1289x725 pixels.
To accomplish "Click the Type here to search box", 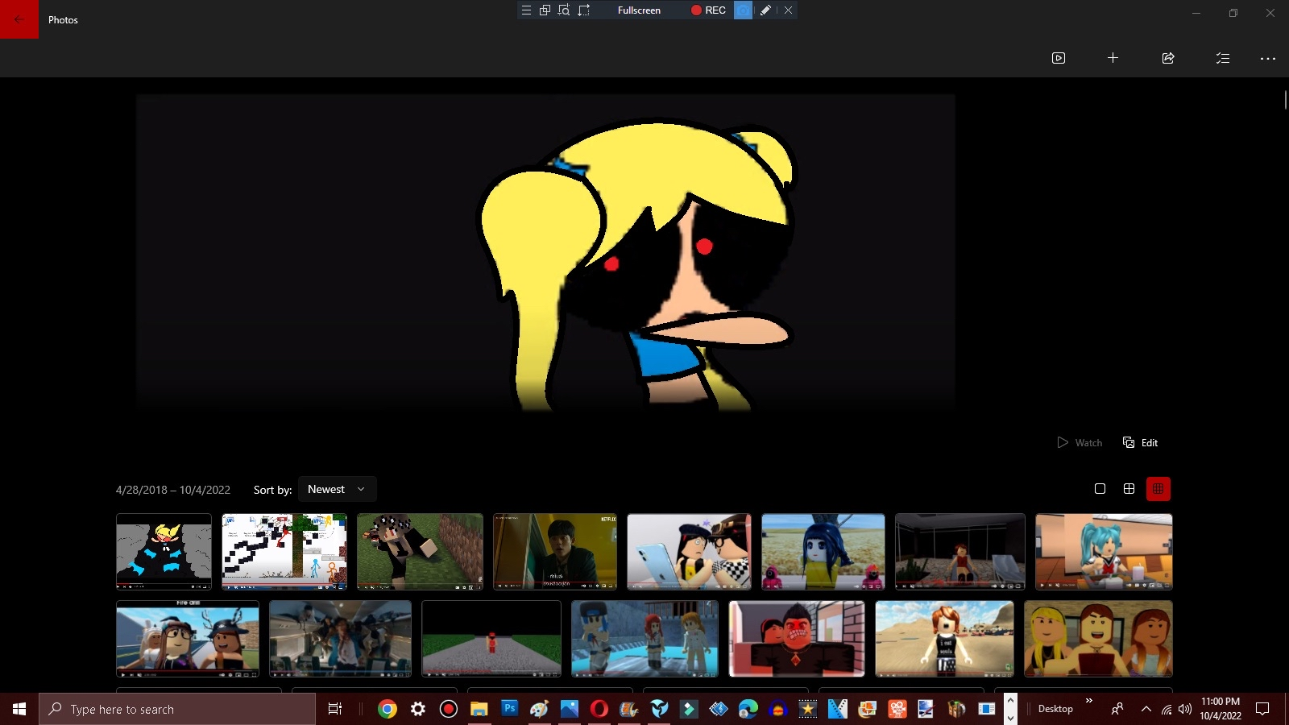I will point(177,709).
